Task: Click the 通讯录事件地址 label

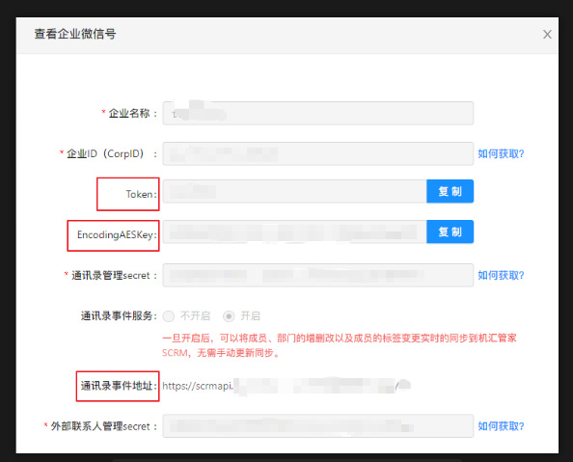Action: (119, 386)
